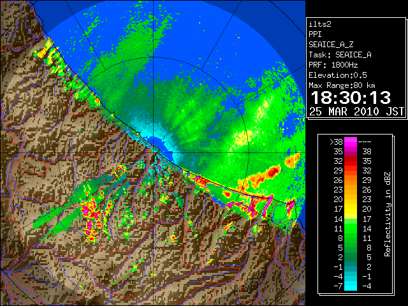Click the 'Reflectivity in dBZ' axis label
This screenshot has width=408, height=306.
click(x=388, y=214)
